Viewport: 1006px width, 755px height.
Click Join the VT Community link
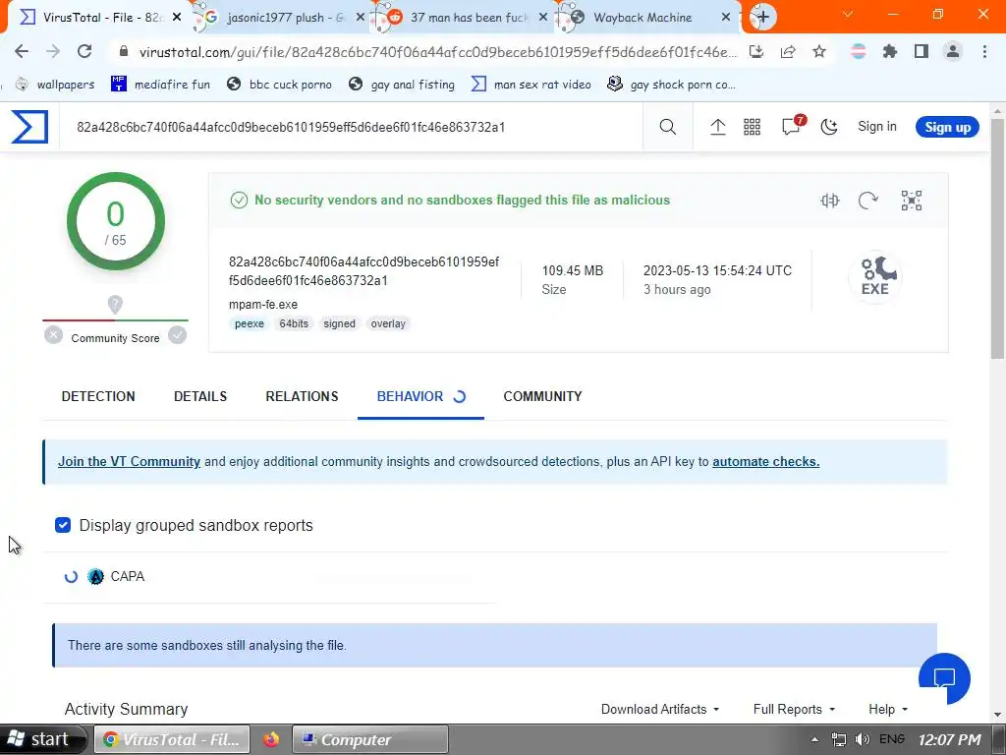coord(129,462)
